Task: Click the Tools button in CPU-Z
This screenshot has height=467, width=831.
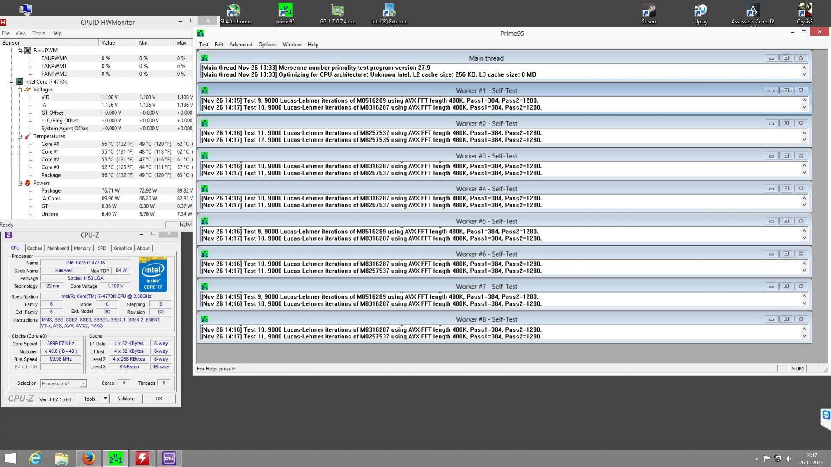Action: (90, 399)
